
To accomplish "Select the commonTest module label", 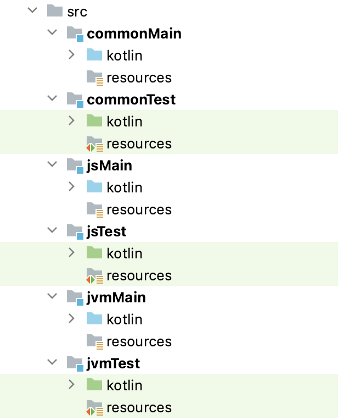I will click(131, 100).
